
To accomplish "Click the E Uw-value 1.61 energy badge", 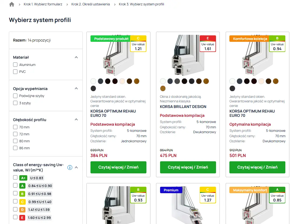I will 208,44.
